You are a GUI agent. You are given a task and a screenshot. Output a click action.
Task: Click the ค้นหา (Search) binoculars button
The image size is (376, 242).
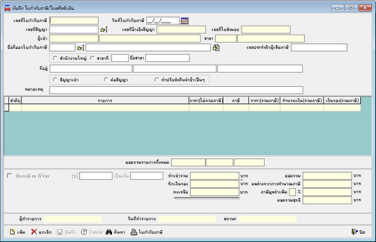[115, 232]
